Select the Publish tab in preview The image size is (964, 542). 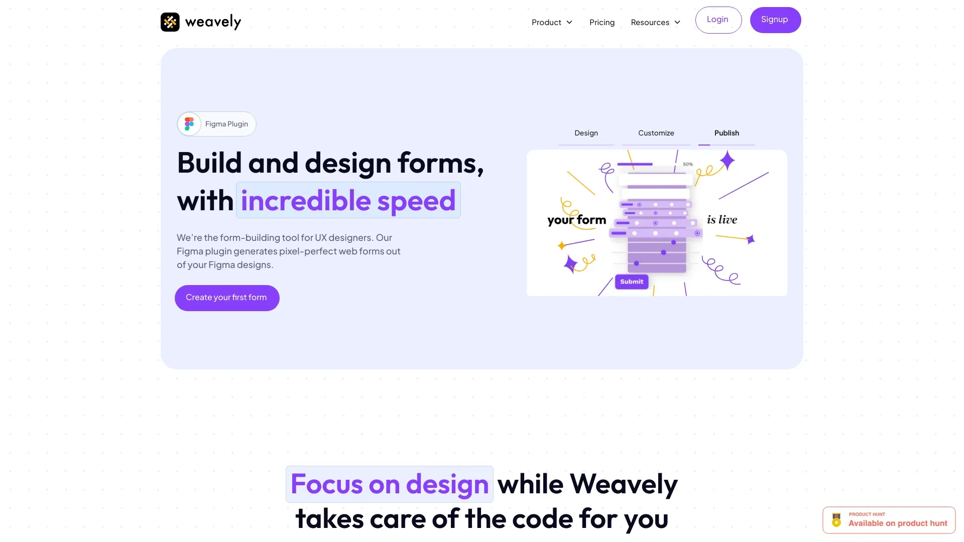[727, 133]
